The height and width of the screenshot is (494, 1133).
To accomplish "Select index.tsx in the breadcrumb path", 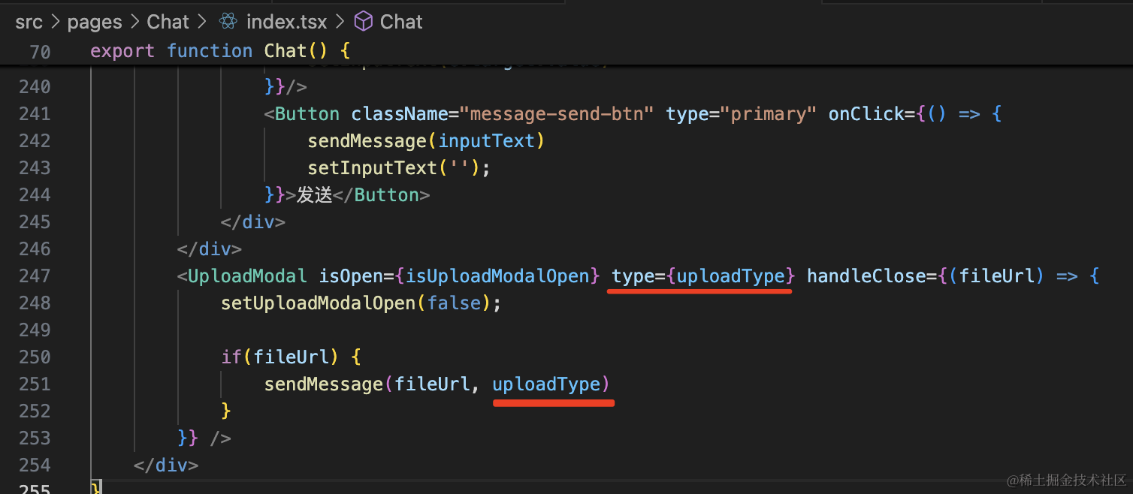I will pos(286,22).
